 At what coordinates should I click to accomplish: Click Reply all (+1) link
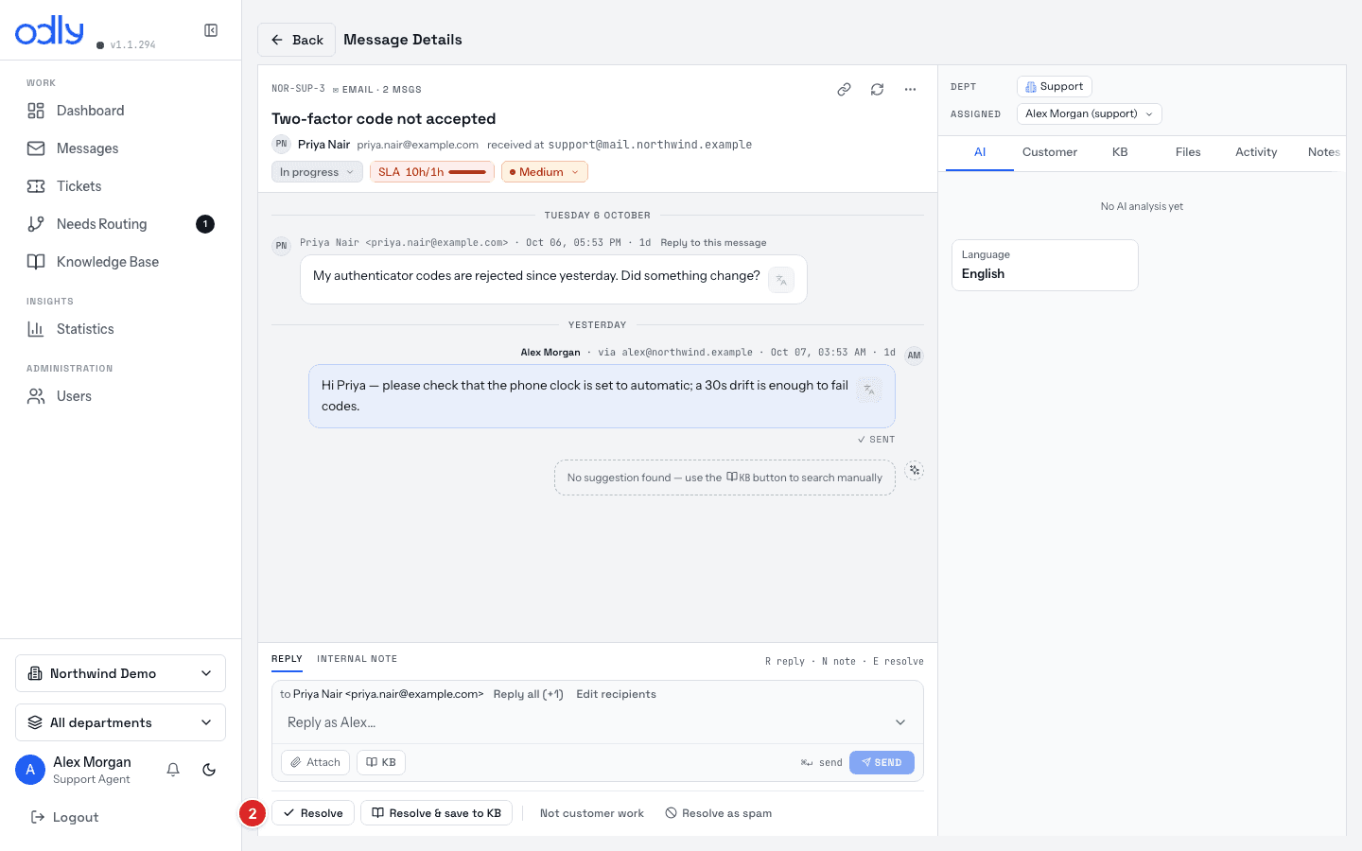pos(528,694)
